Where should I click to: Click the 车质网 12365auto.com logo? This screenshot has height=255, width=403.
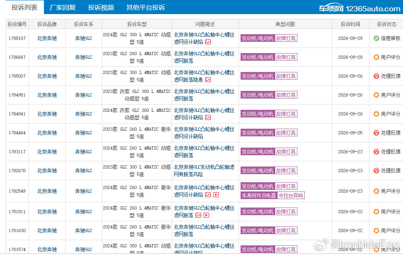tap(359, 8)
